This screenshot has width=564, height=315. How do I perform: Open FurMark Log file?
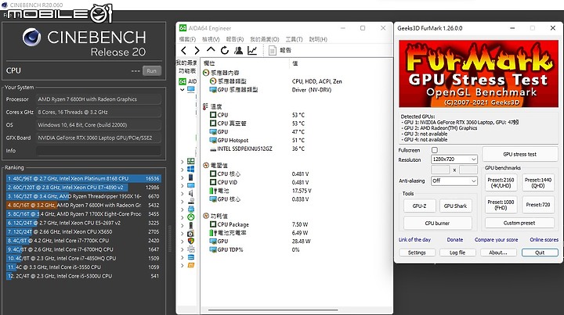(457, 252)
